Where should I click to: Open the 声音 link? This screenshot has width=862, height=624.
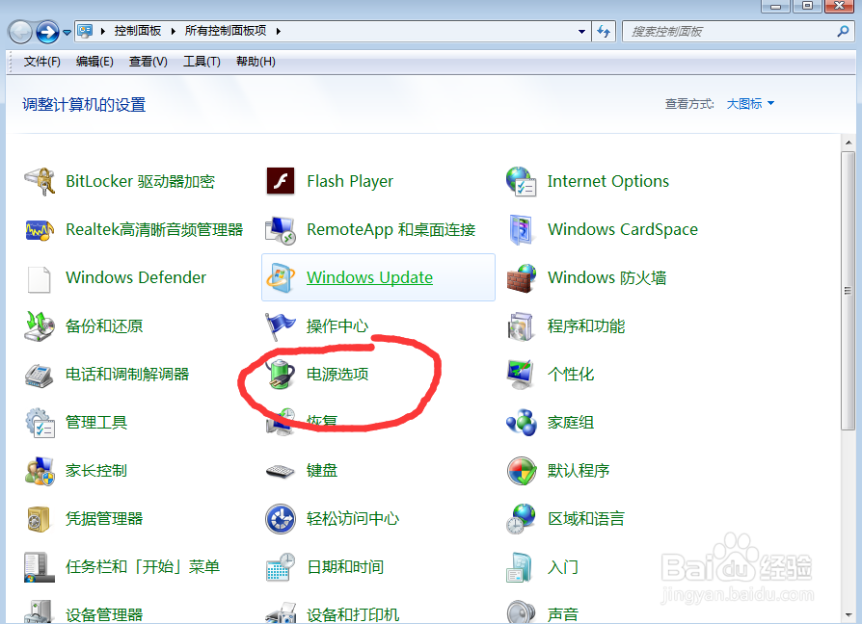coord(563,614)
